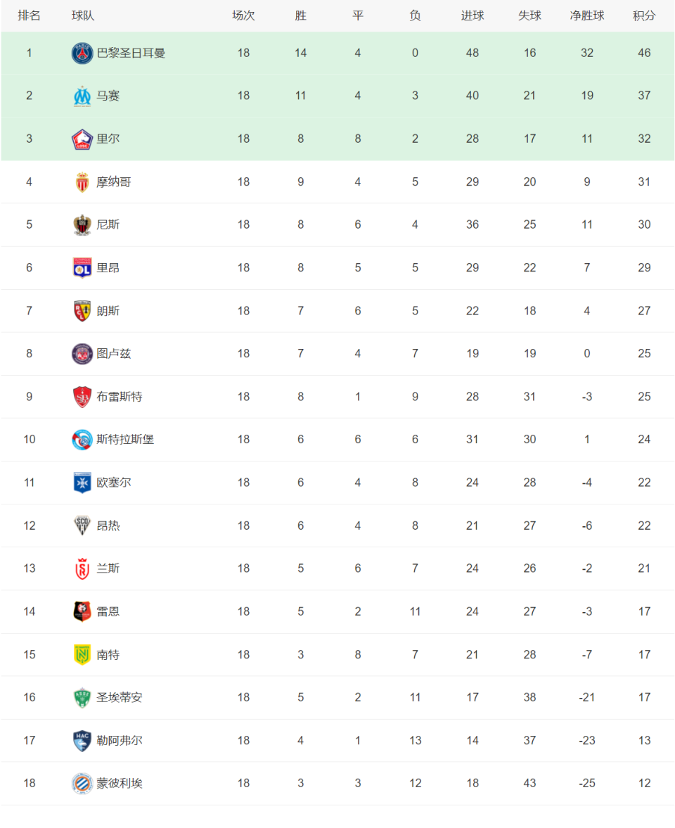Select the Lille LOSC badge icon
Screen dimensions: 675x828
82,139
